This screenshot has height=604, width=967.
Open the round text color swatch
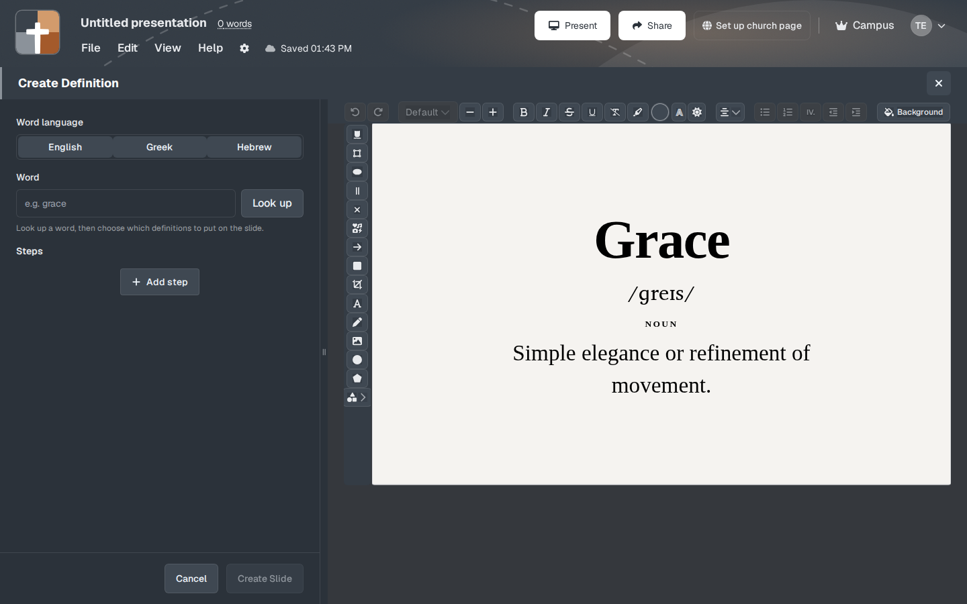(x=660, y=112)
